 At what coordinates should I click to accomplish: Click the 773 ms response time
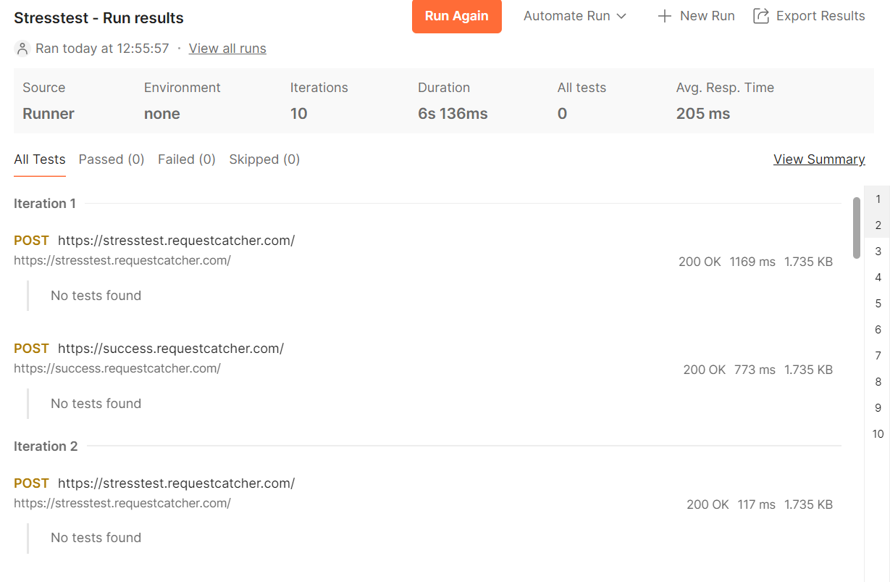point(755,370)
